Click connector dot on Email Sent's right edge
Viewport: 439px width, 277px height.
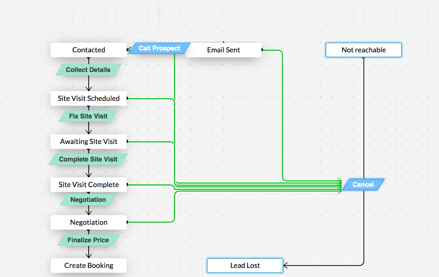click(262, 50)
